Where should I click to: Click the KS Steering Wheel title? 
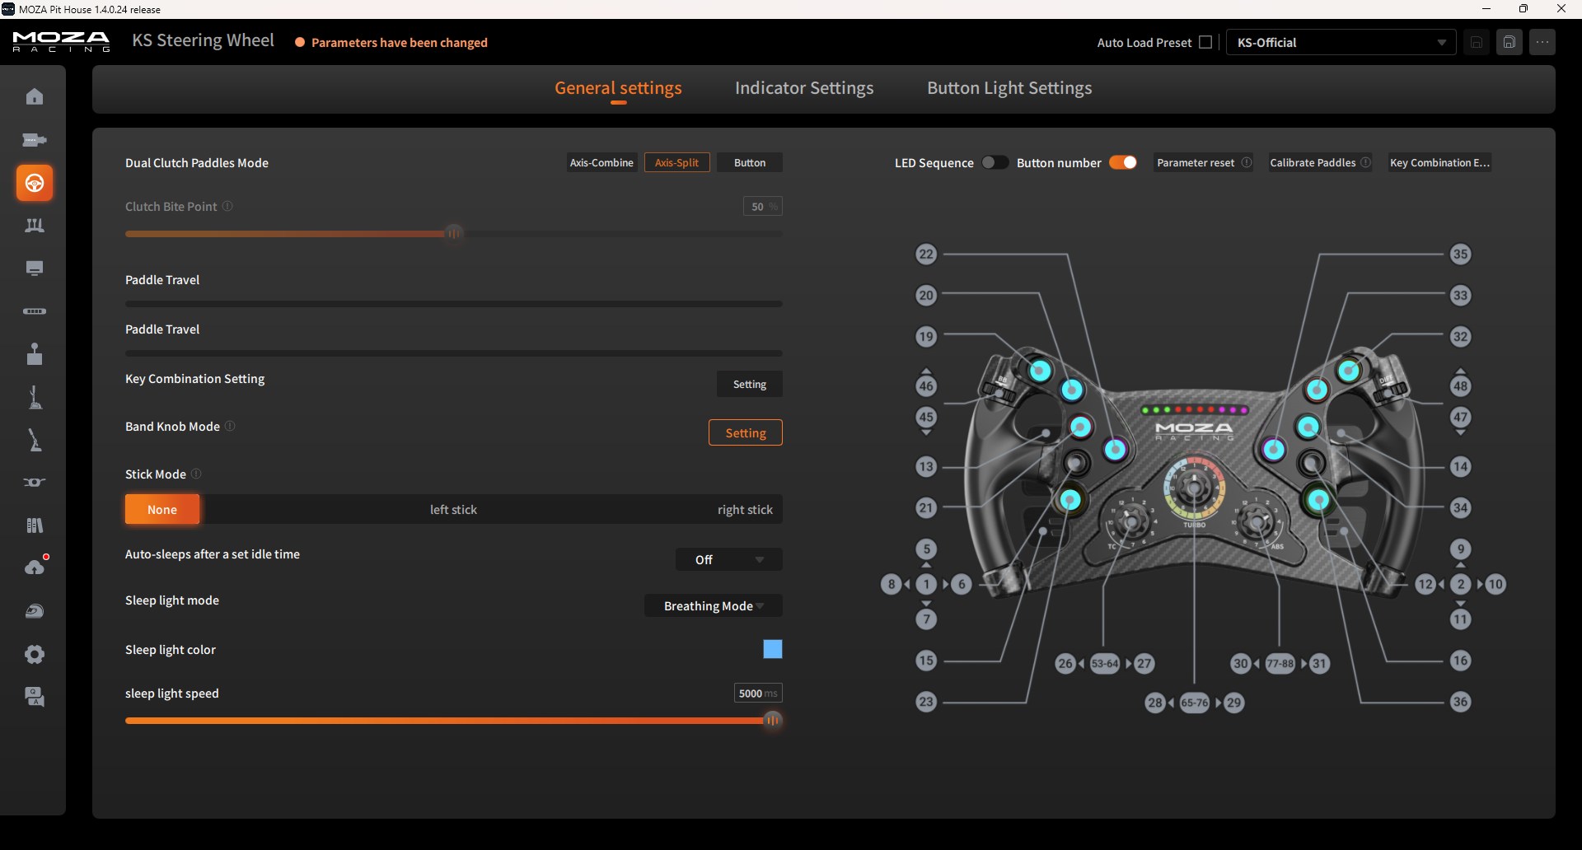[x=203, y=40]
